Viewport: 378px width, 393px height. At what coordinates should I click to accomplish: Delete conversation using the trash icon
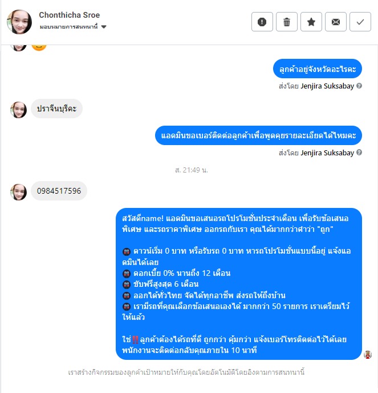(286, 22)
